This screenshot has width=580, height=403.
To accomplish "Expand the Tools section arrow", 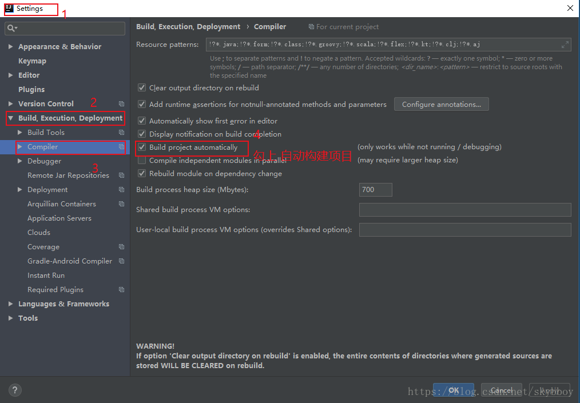I will tap(11, 318).
